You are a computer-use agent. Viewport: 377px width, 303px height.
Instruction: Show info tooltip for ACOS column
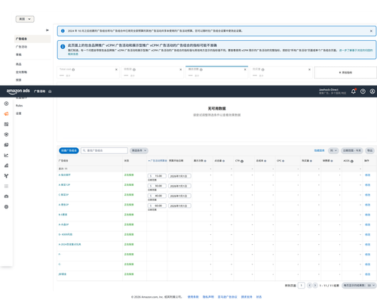click(x=352, y=161)
